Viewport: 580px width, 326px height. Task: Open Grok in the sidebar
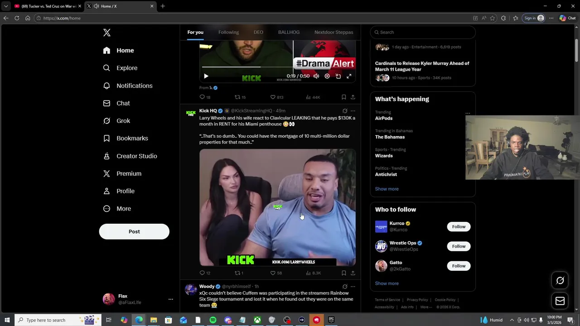[x=116, y=121]
